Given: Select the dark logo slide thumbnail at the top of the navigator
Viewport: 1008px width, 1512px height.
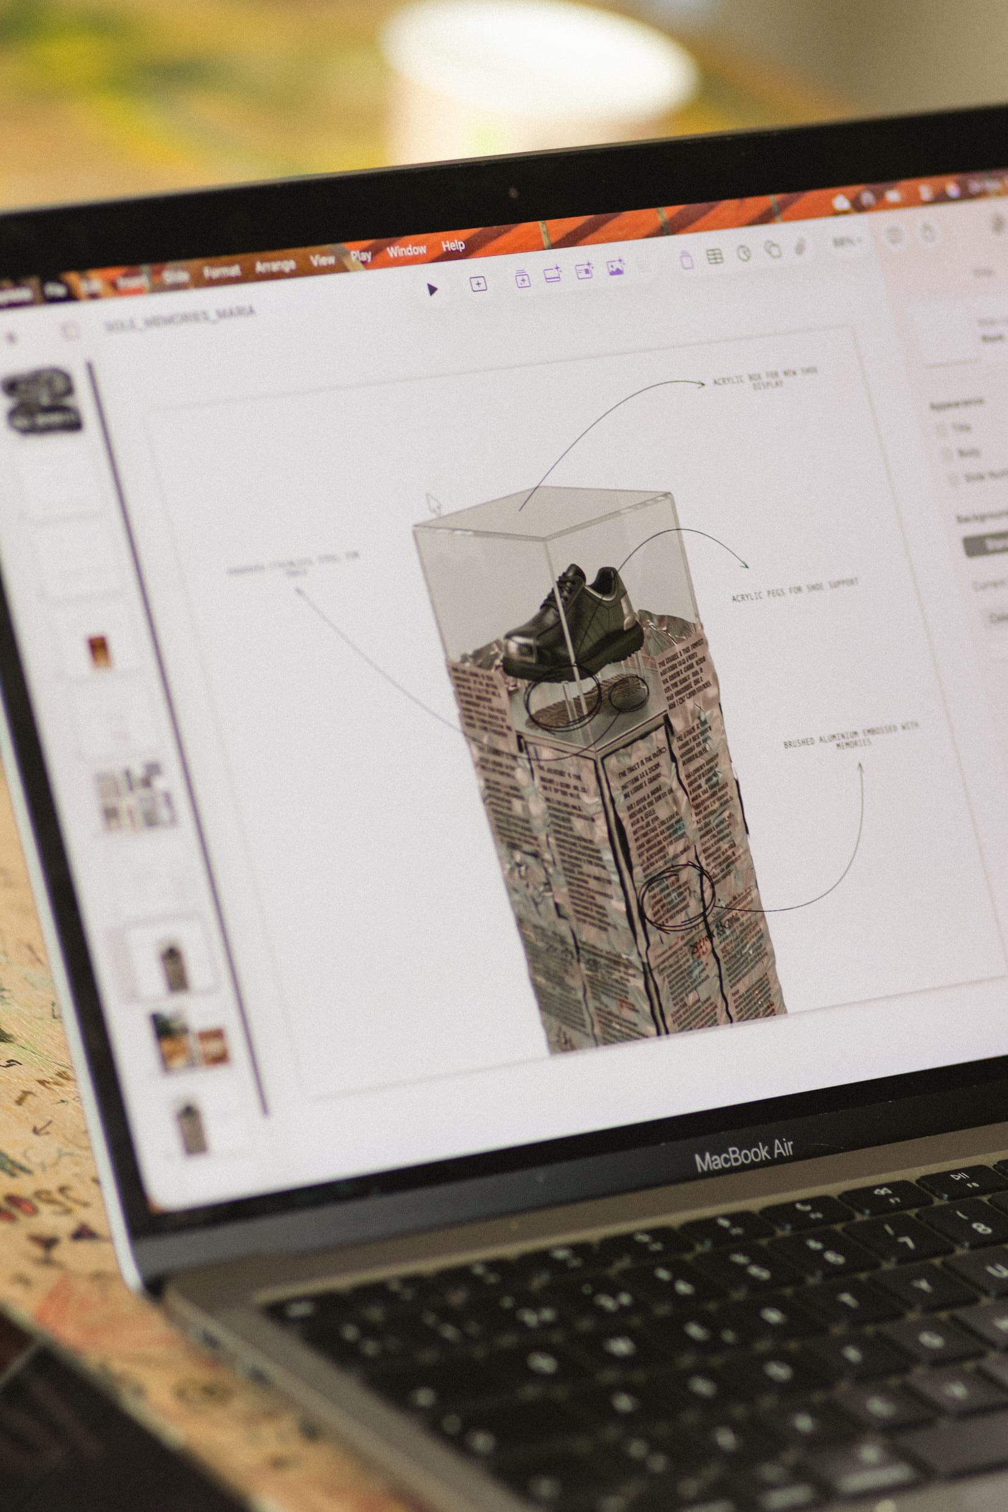Looking at the screenshot, I should coord(44,400).
